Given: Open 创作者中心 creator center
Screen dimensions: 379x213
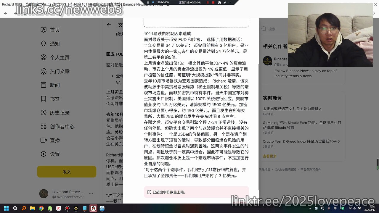Looking at the screenshot, I should click(57, 127).
